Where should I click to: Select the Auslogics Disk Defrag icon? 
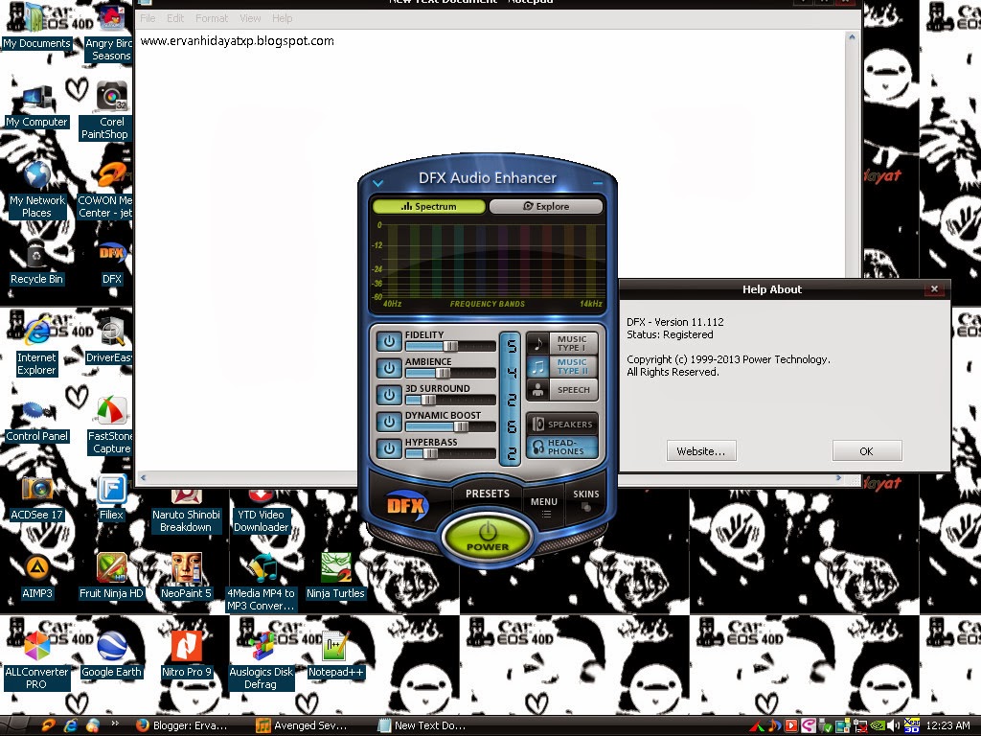coord(261,661)
